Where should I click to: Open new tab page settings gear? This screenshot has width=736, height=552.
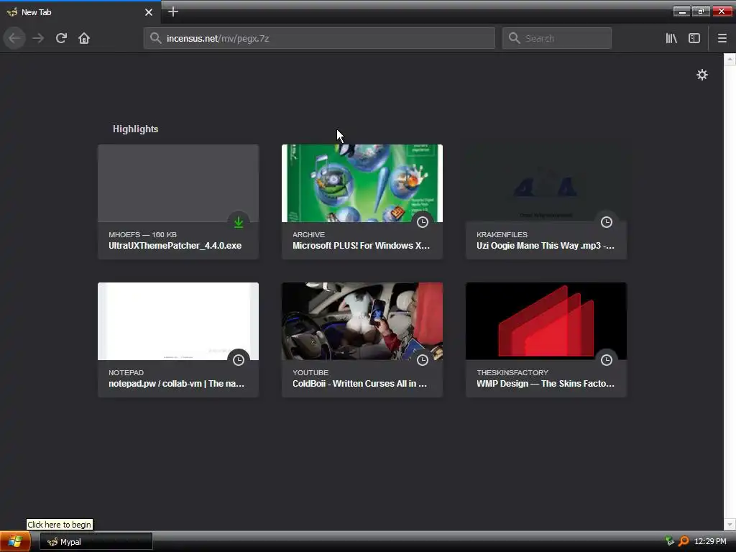pyautogui.click(x=701, y=75)
